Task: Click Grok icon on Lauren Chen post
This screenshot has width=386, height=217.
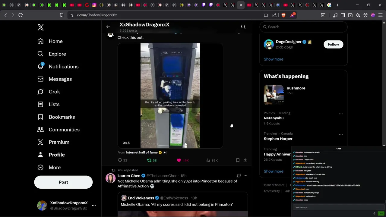Action: 239,175
